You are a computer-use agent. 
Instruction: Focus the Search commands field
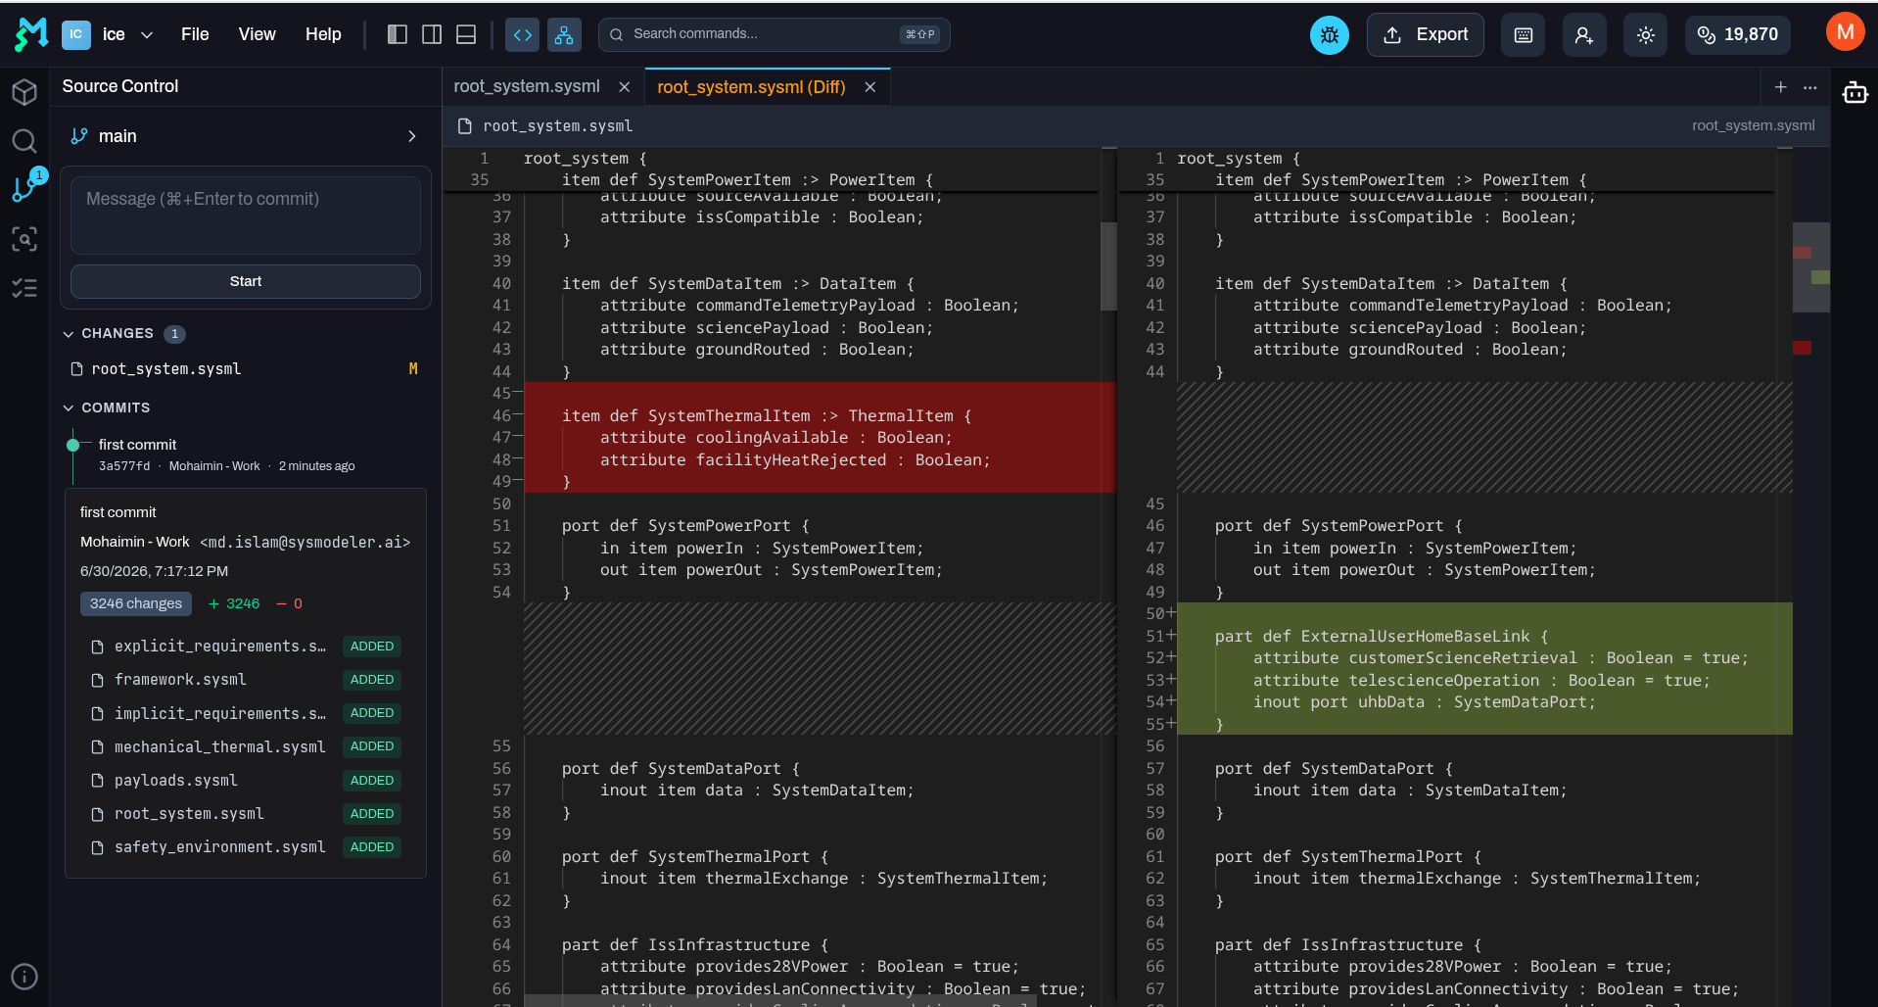pos(774,34)
